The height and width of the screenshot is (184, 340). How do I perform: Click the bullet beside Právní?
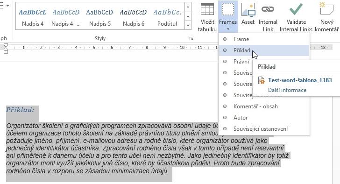pyautogui.click(x=225, y=62)
